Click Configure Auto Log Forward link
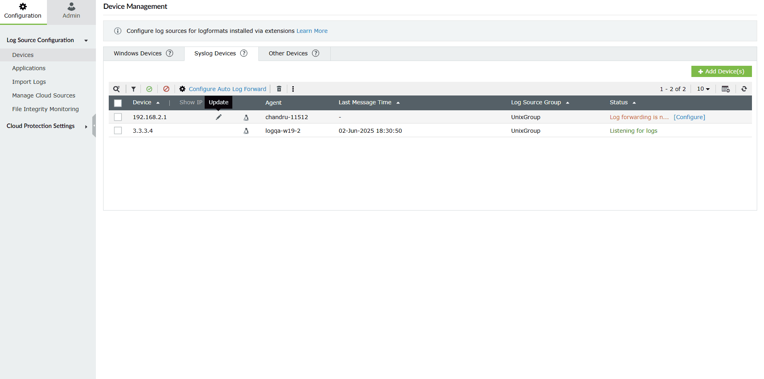The height and width of the screenshot is (379, 764). pos(228,89)
